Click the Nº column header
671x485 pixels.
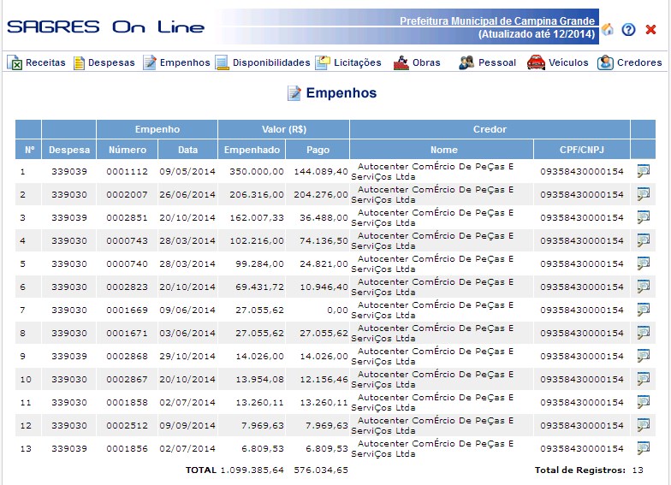tap(29, 150)
